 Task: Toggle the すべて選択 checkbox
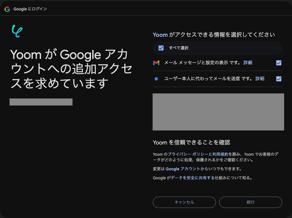click(161, 48)
